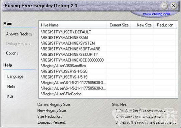Click the Step Hint heading

click(x=120, y=105)
